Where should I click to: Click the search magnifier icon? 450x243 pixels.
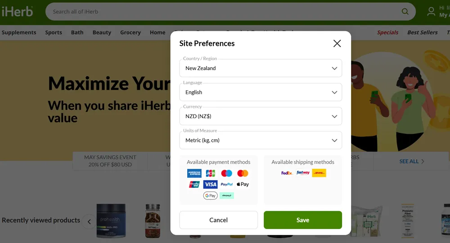coord(405,12)
